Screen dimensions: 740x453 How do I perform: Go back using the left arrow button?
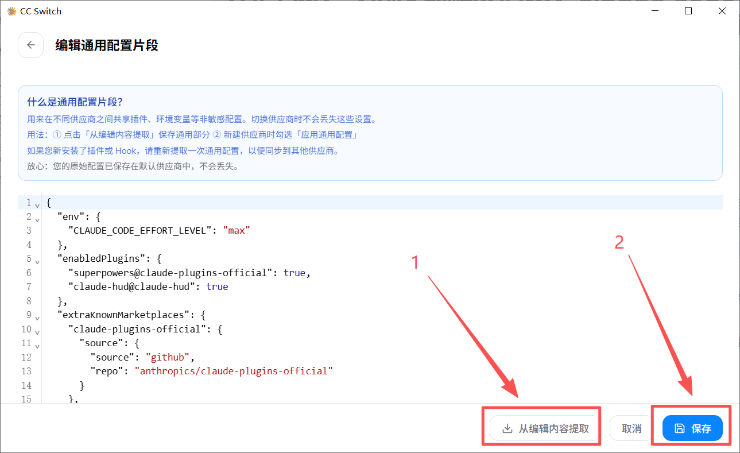coord(31,45)
